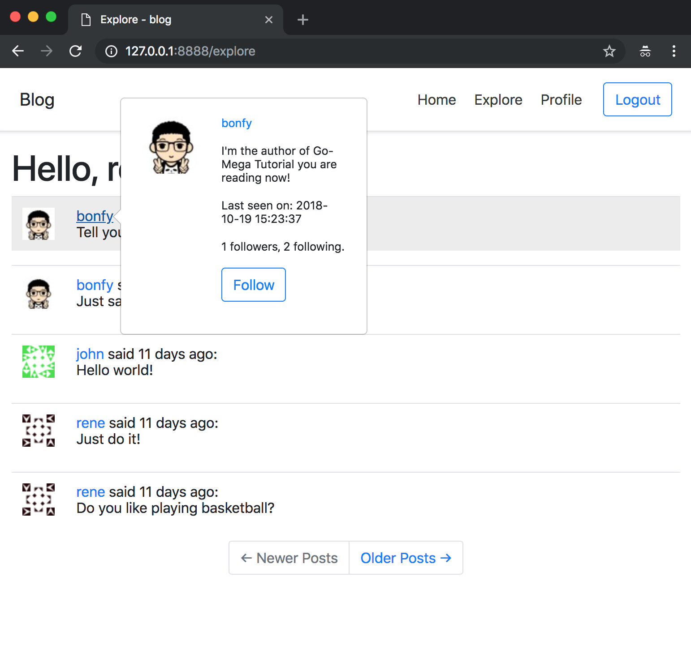View site information icon in address bar

pyautogui.click(x=111, y=51)
